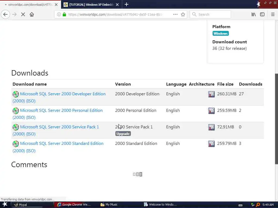Screen dimensions: 278x208
Task: Open the browser home page
Action: [32, 14]
